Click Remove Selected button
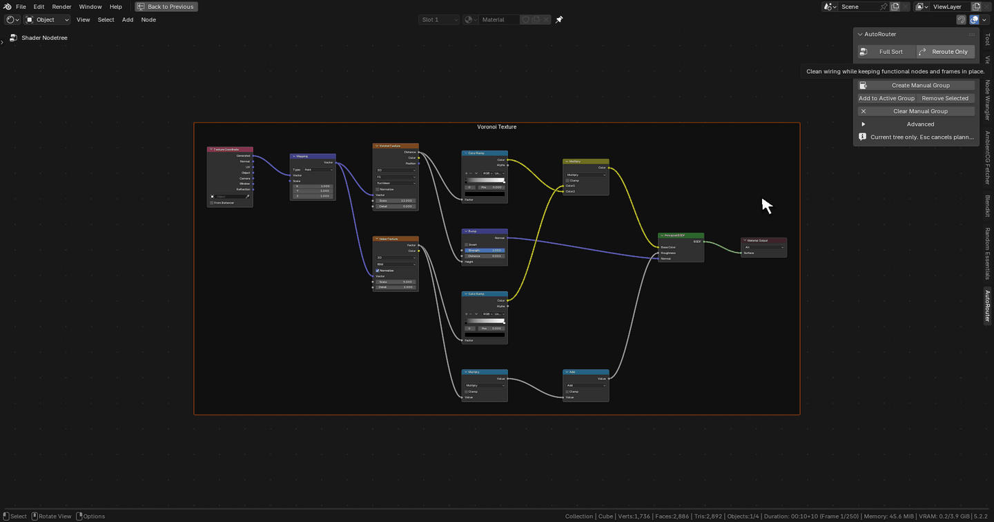Screen dimensions: 994x522 pos(945,98)
